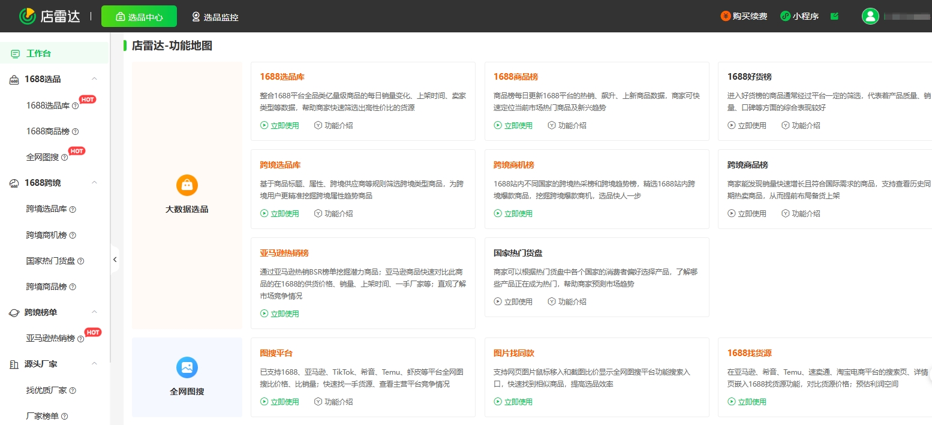This screenshot has height=425, width=932.
Task: Switch to 选品监控 tab
Action: click(x=215, y=17)
